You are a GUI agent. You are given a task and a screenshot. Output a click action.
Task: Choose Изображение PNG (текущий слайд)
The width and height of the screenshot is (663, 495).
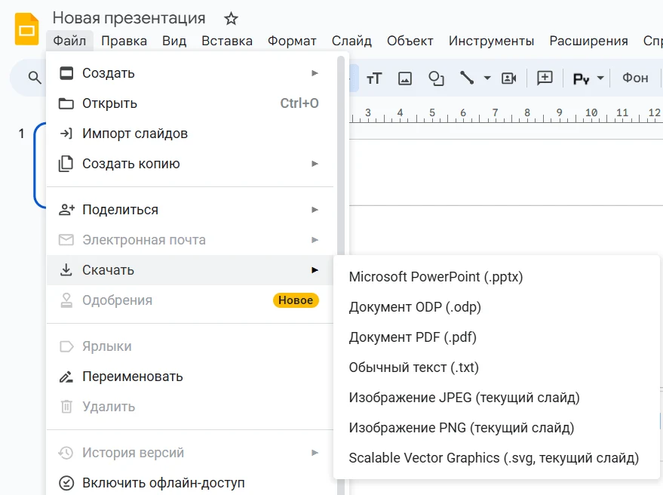tap(497, 428)
